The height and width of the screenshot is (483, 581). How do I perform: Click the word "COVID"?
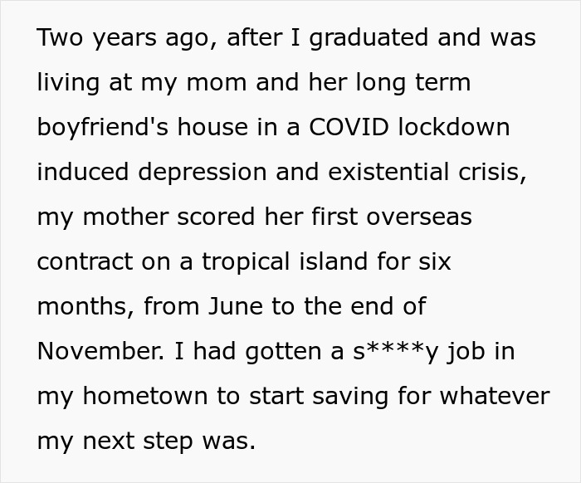[x=349, y=128]
